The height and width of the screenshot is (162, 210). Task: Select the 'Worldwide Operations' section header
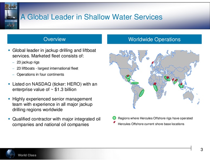coord(154,39)
